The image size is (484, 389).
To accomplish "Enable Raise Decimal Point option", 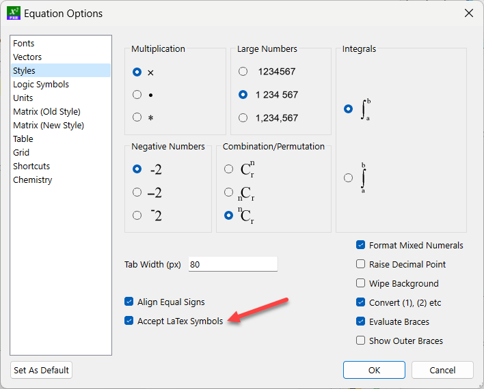I will [x=360, y=264].
